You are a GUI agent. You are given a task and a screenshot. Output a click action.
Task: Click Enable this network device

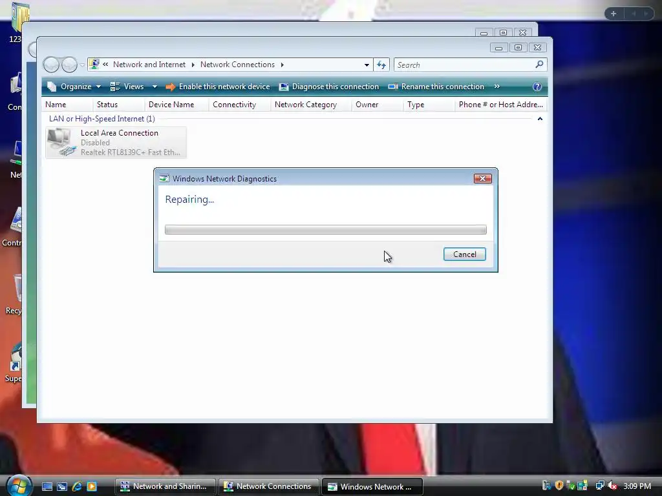tap(218, 87)
